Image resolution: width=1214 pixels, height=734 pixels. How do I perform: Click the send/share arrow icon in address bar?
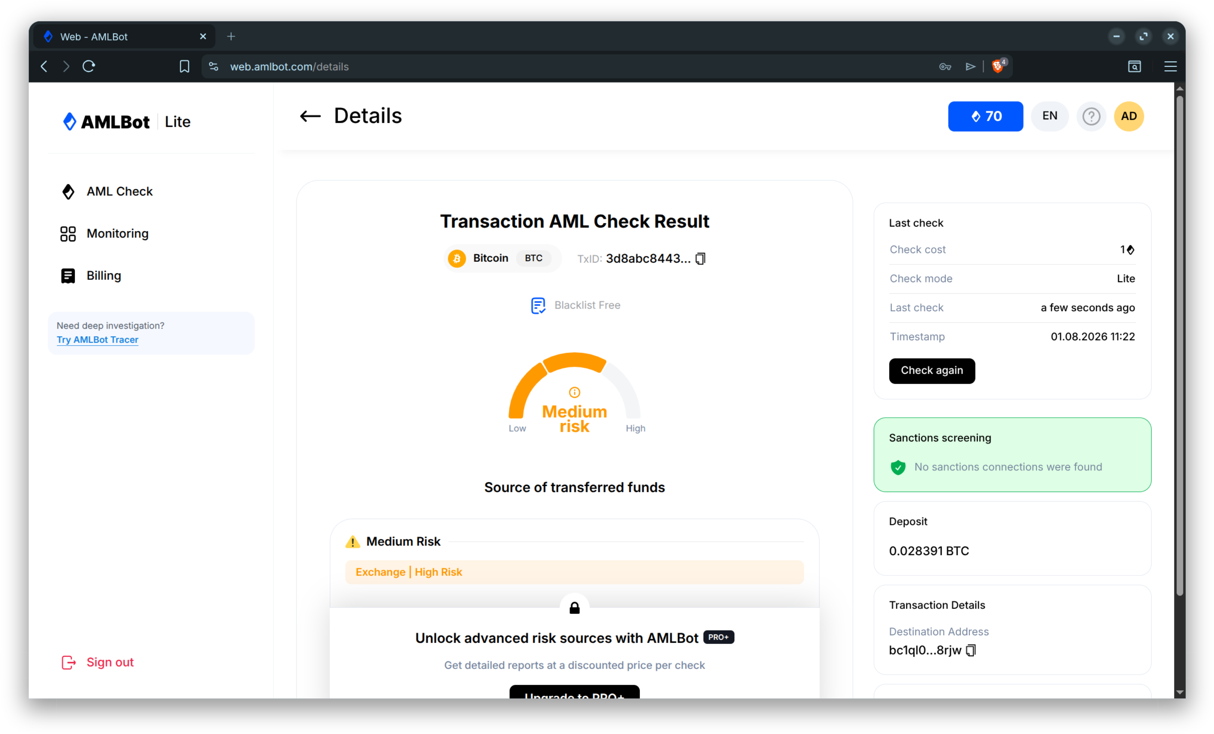pyautogui.click(x=971, y=66)
